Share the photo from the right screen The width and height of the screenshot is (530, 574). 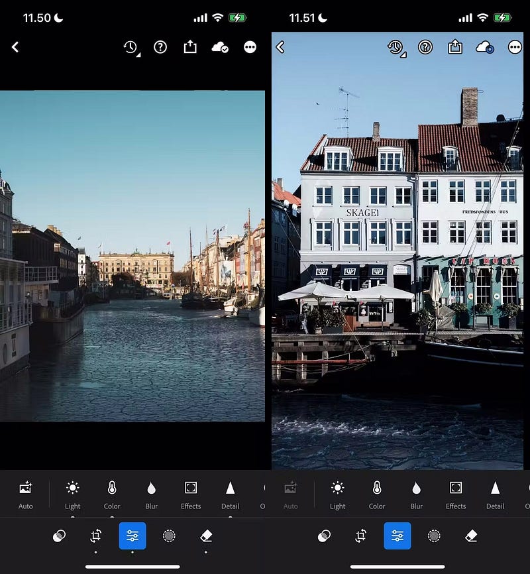click(x=455, y=47)
